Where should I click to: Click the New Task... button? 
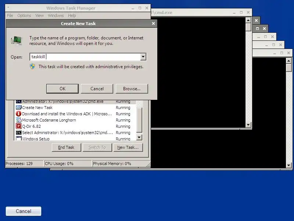point(128,147)
